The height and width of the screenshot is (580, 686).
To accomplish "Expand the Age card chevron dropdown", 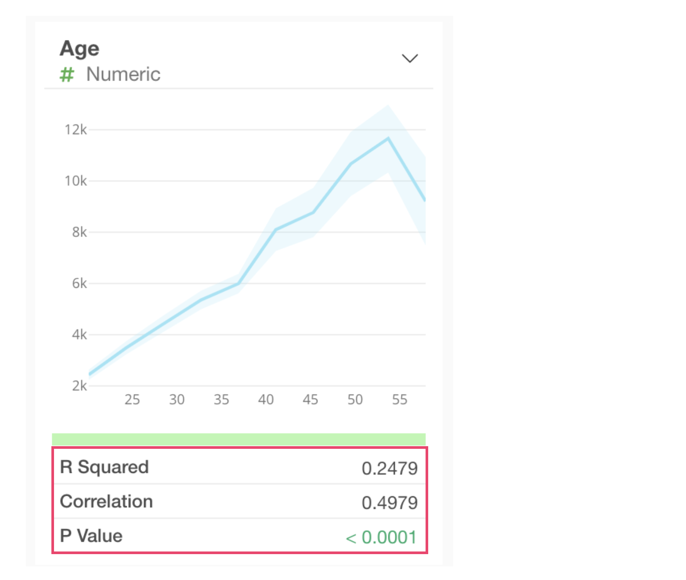I will click(x=410, y=58).
